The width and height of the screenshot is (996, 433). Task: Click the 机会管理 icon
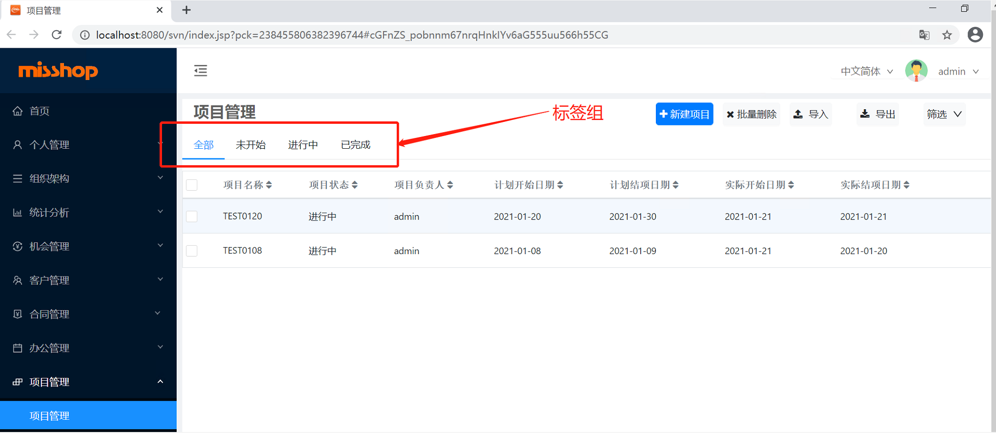[18, 246]
